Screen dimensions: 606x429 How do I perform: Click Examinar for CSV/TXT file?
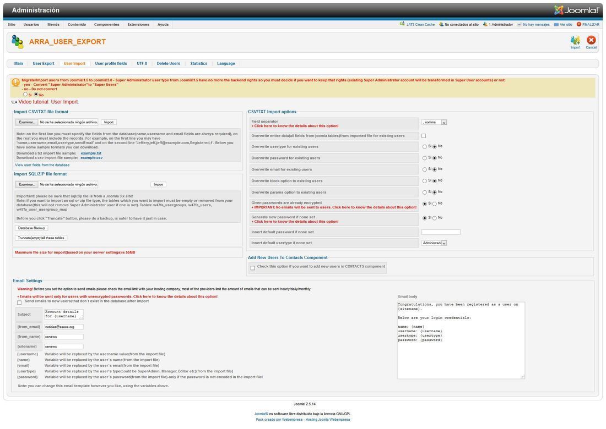coord(26,122)
